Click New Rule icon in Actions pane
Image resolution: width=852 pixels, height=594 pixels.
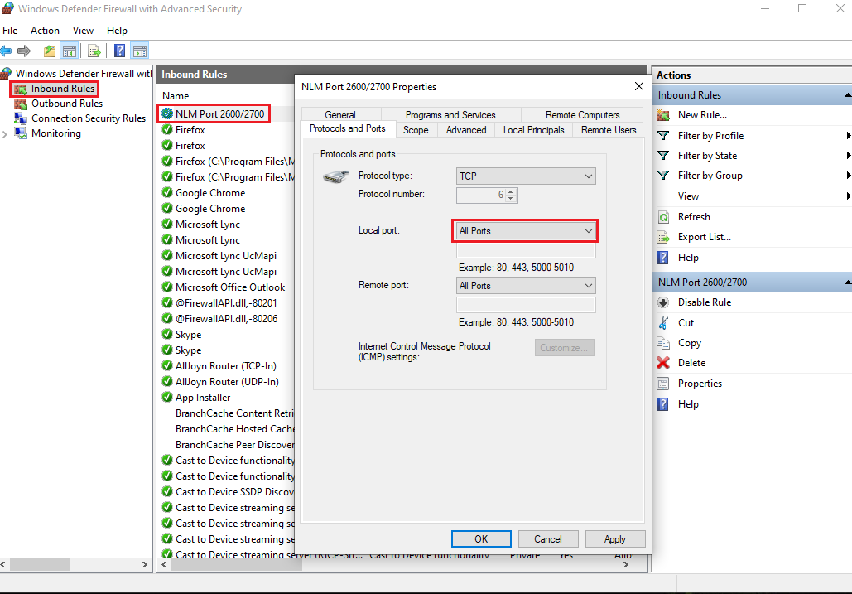coord(663,115)
